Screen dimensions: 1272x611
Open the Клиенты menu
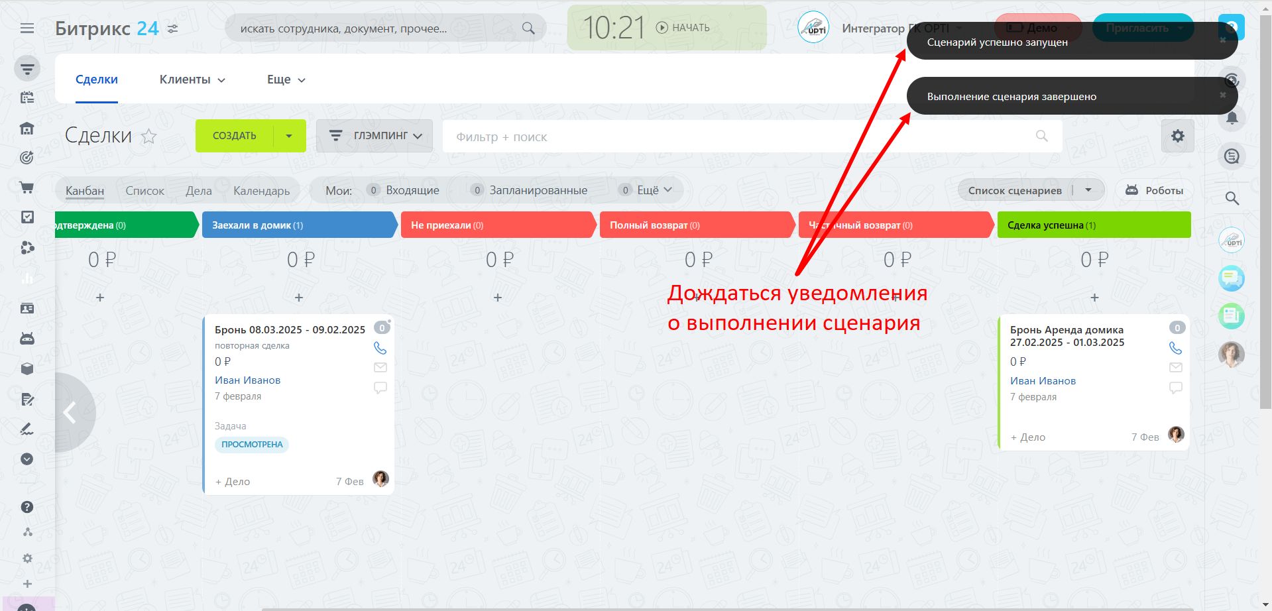192,80
